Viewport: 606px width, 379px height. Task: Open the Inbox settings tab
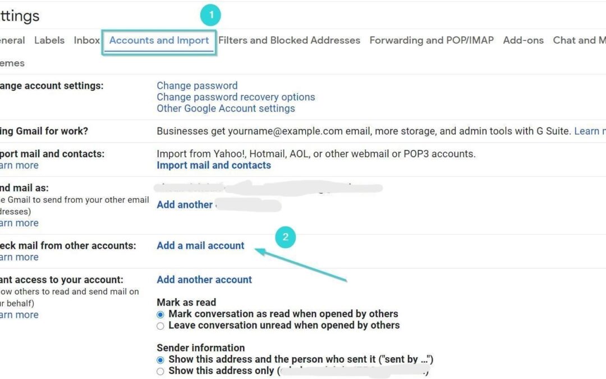(86, 40)
